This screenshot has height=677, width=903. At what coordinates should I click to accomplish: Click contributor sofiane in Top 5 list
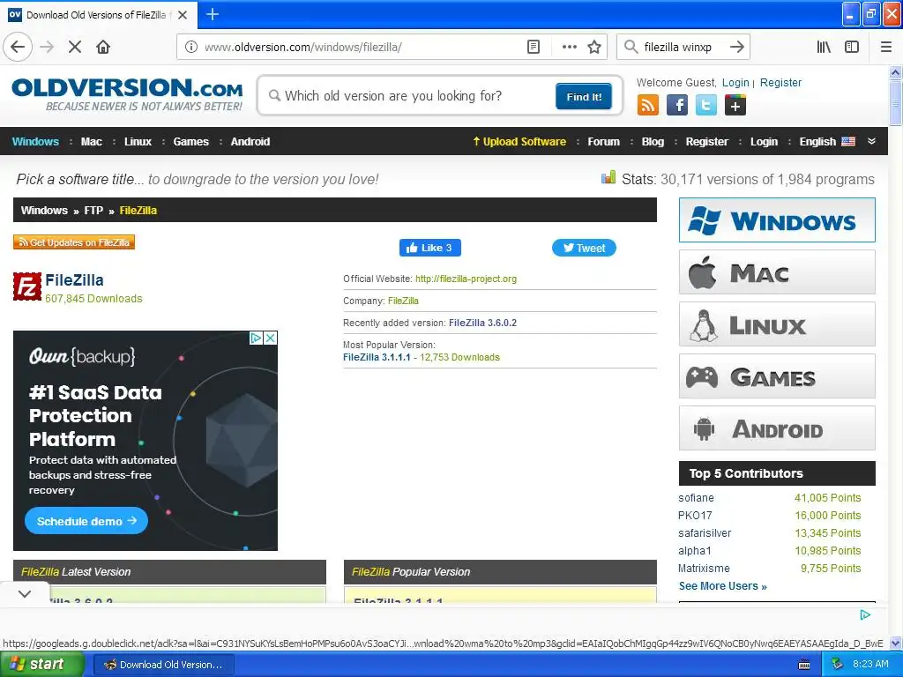[696, 498]
